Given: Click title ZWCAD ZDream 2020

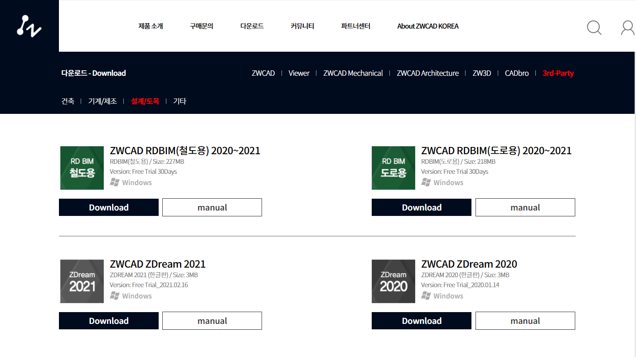Looking at the screenshot, I should click(469, 264).
